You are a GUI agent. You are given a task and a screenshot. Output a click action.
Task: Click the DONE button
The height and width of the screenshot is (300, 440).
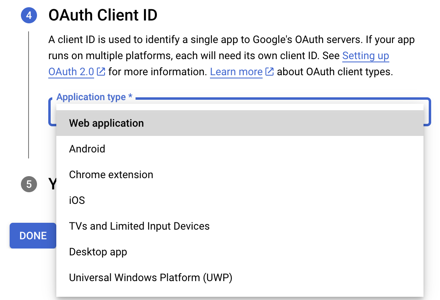(33, 236)
